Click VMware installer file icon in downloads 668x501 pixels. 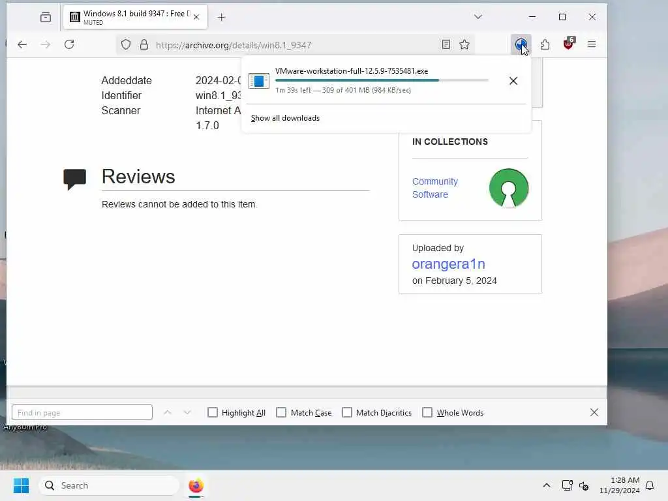click(x=258, y=81)
